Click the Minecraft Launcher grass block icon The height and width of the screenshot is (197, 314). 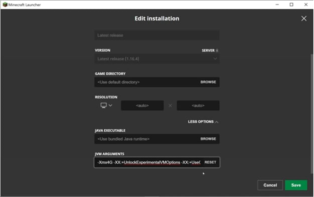(x=5, y=5)
